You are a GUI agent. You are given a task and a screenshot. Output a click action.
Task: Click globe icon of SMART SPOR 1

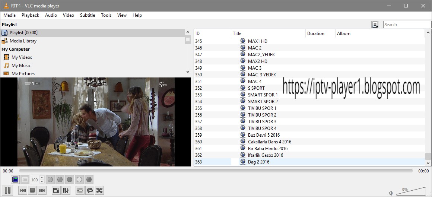243,95
